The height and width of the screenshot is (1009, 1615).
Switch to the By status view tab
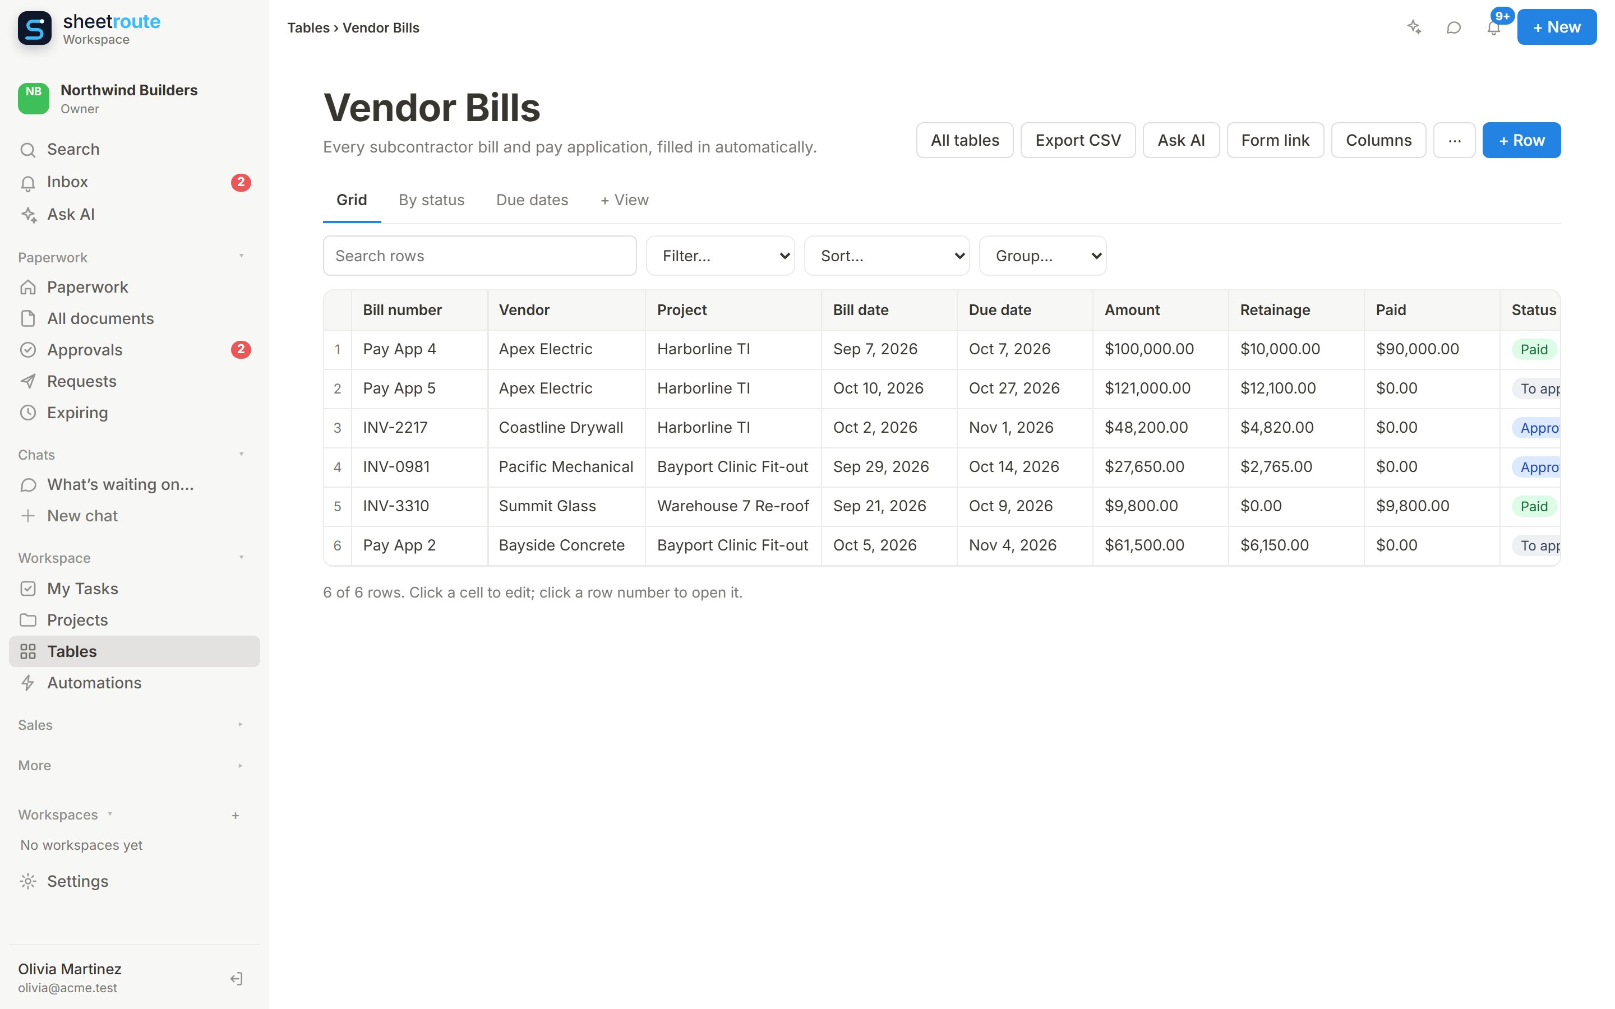click(431, 200)
